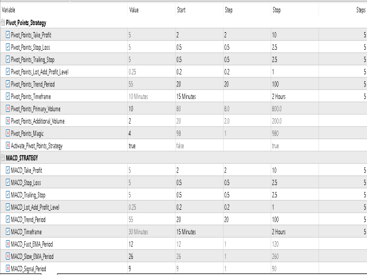Toggle the Pivot_Points_Magic checkbox
The image size is (367, 275).
[7, 133]
